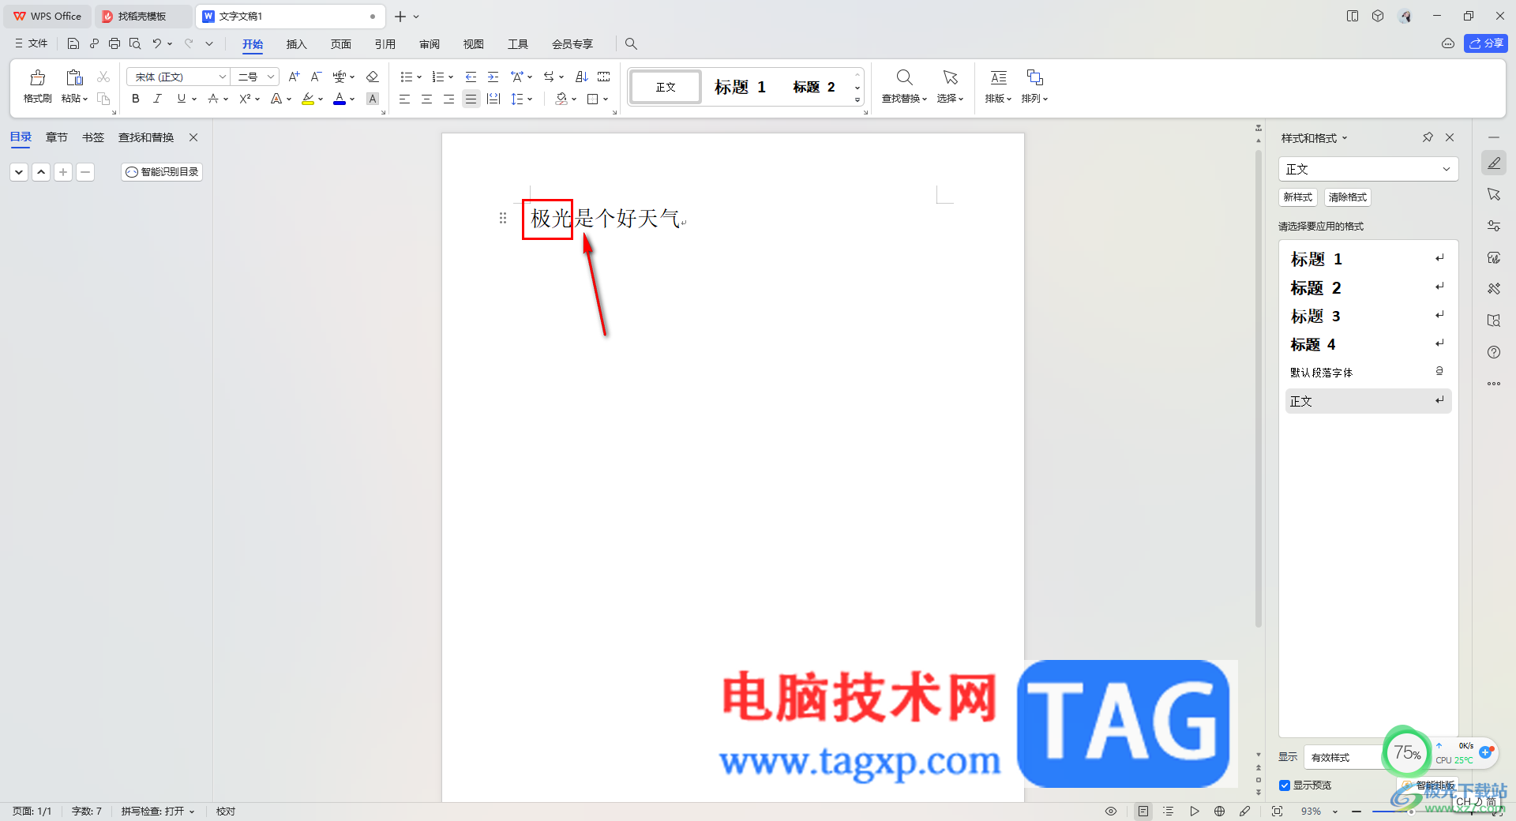The width and height of the screenshot is (1516, 821).
Task: Increase font size with A+ icon
Action: click(294, 77)
